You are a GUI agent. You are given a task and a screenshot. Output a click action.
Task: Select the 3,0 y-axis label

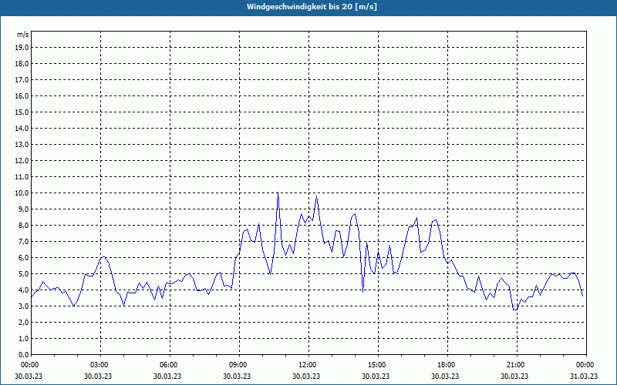(x=24, y=306)
